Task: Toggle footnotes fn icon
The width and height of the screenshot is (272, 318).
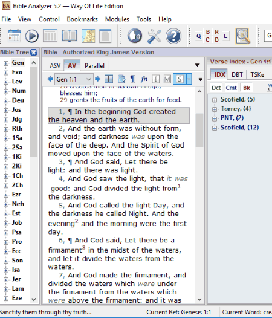Action: click(144, 79)
